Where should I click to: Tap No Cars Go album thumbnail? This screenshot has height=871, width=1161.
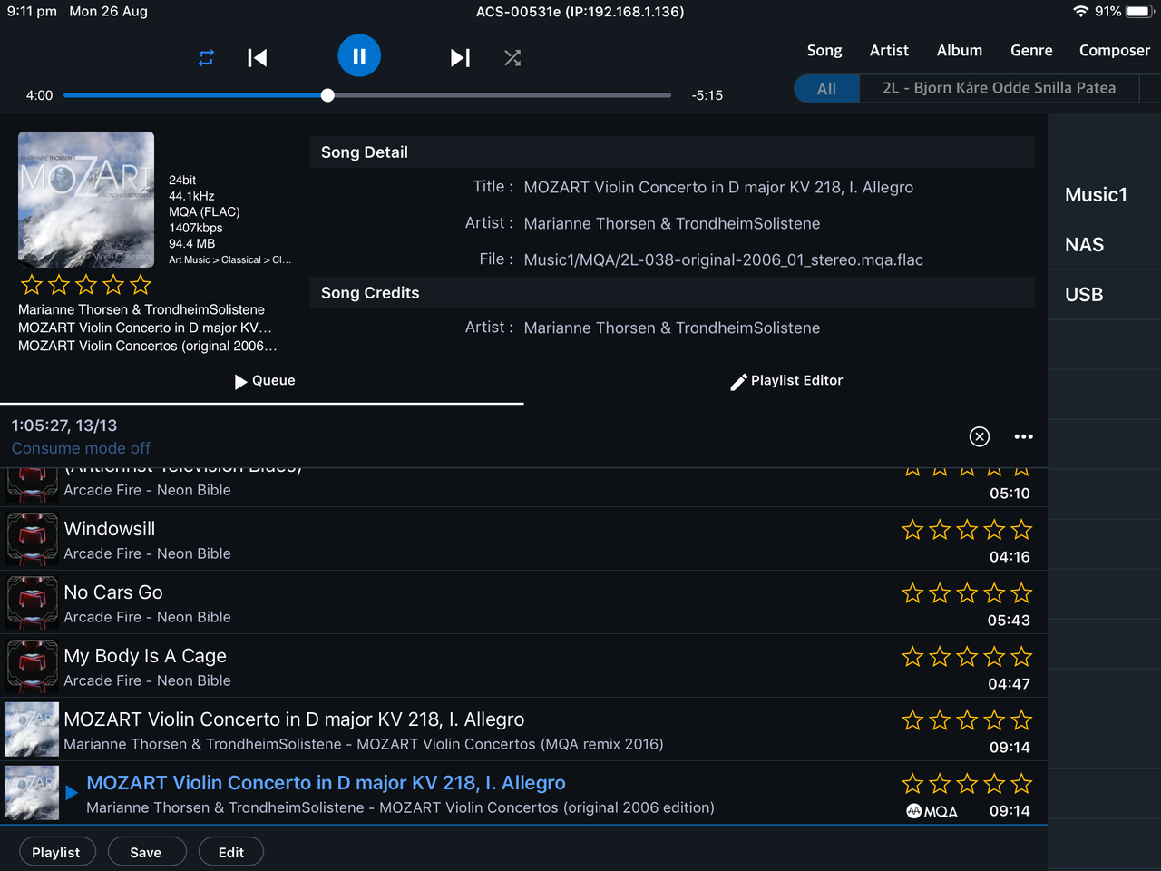tap(32, 602)
